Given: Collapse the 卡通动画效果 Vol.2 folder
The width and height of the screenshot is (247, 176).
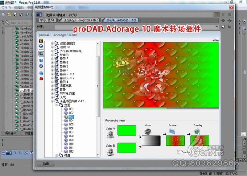Looking at the screenshot, I should [x=52, y=101].
